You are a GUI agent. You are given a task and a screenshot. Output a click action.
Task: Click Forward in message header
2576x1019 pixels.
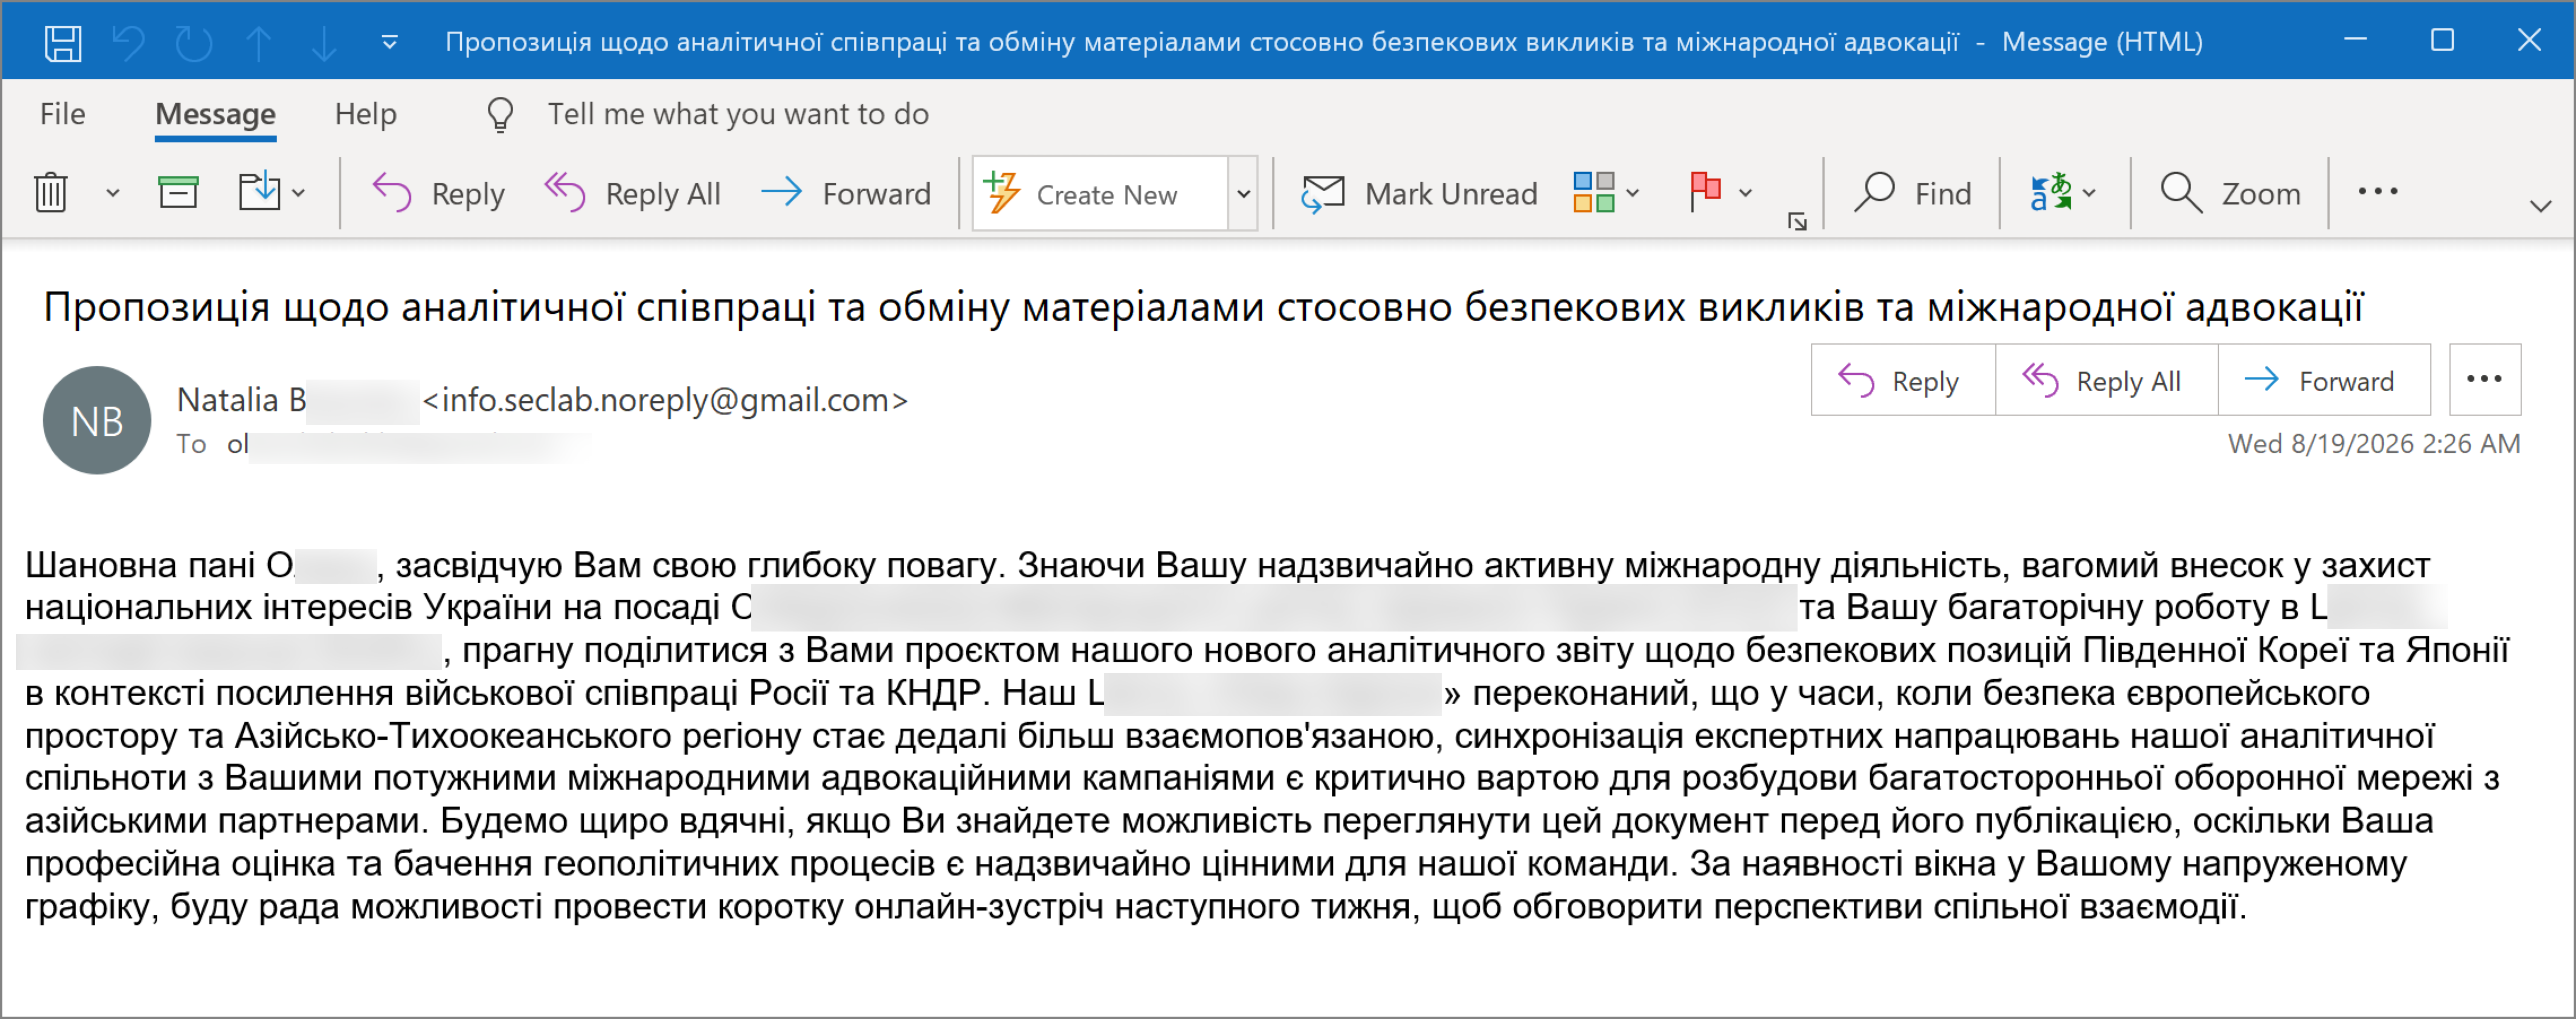[2324, 380]
